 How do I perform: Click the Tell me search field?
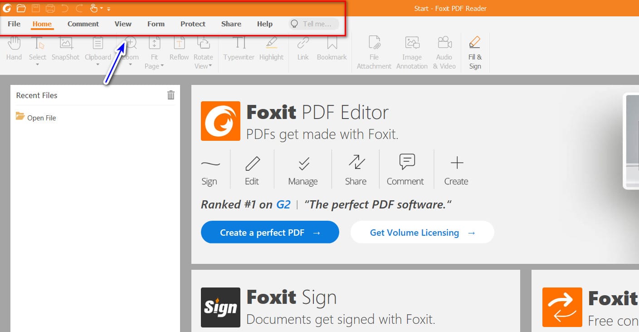314,24
